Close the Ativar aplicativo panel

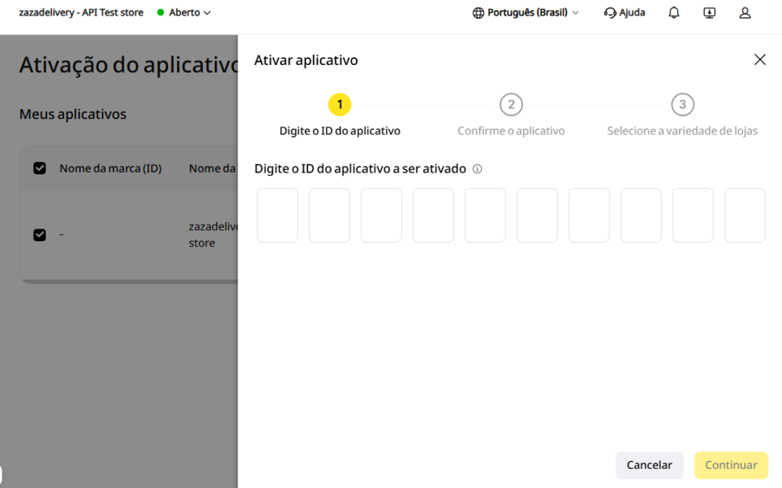760,60
